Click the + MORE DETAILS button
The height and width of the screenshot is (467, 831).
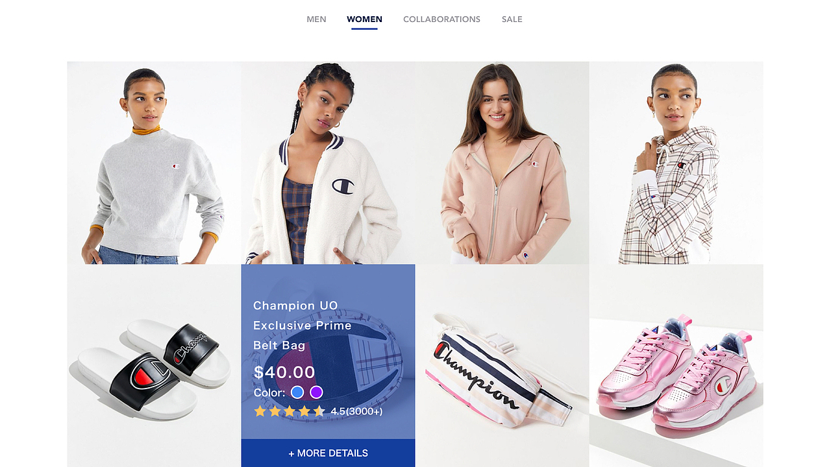point(328,453)
